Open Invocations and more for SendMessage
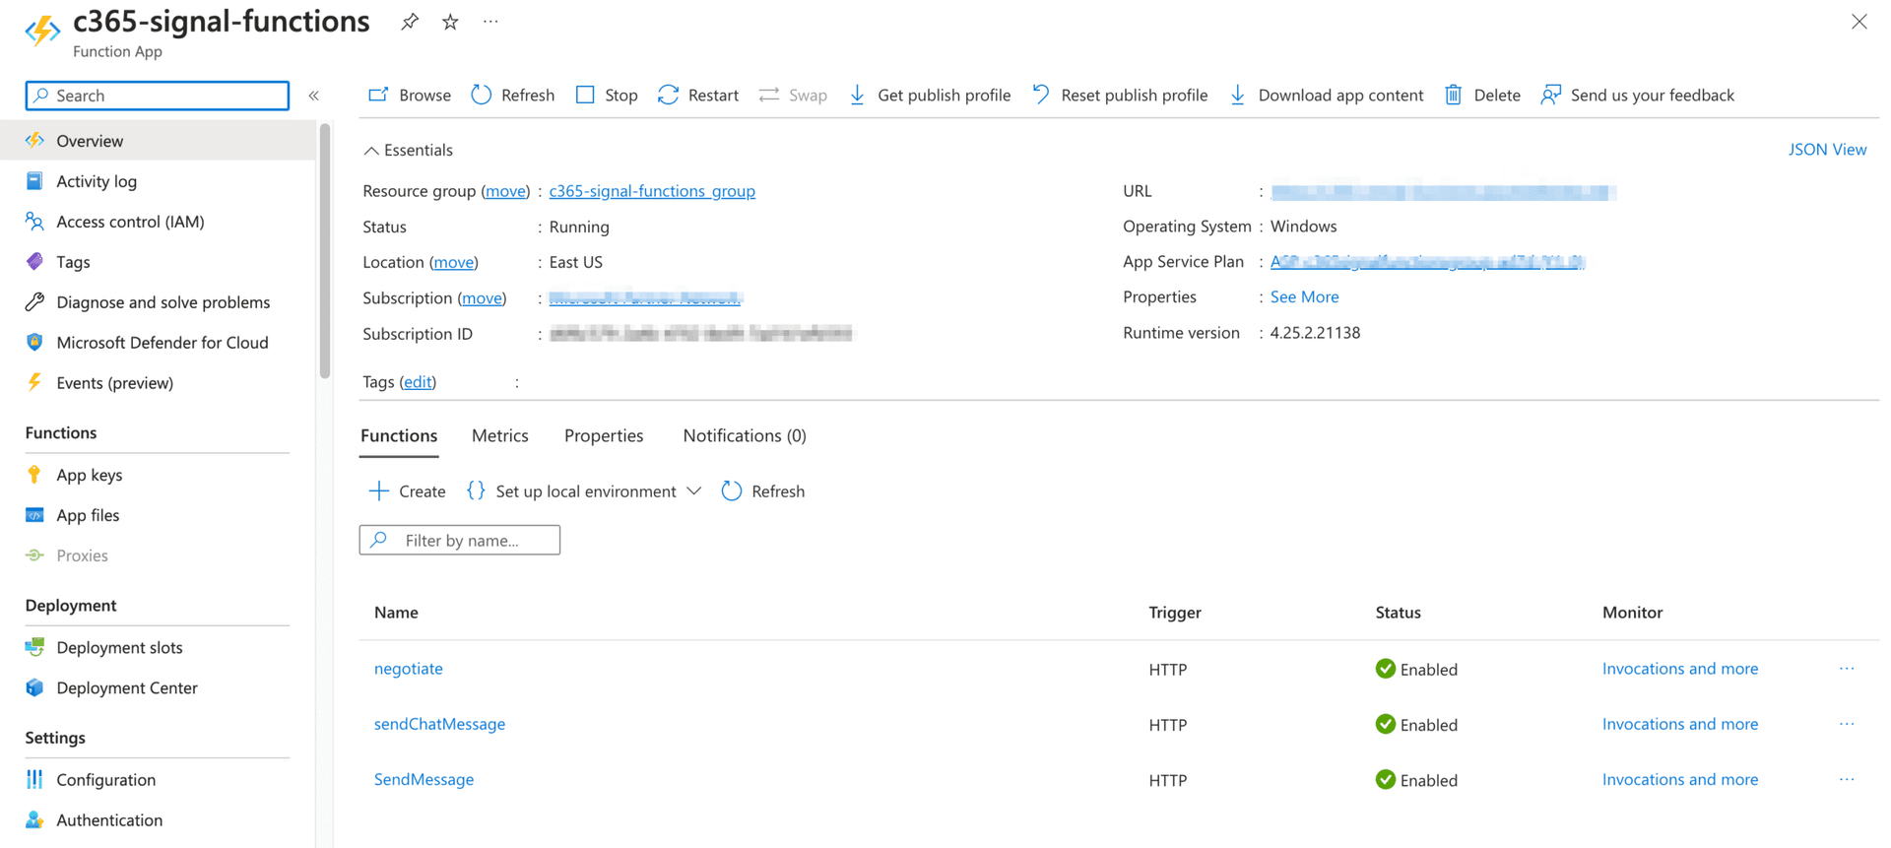The width and height of the screenshot is (1891, 848). tap(1680, 779)
